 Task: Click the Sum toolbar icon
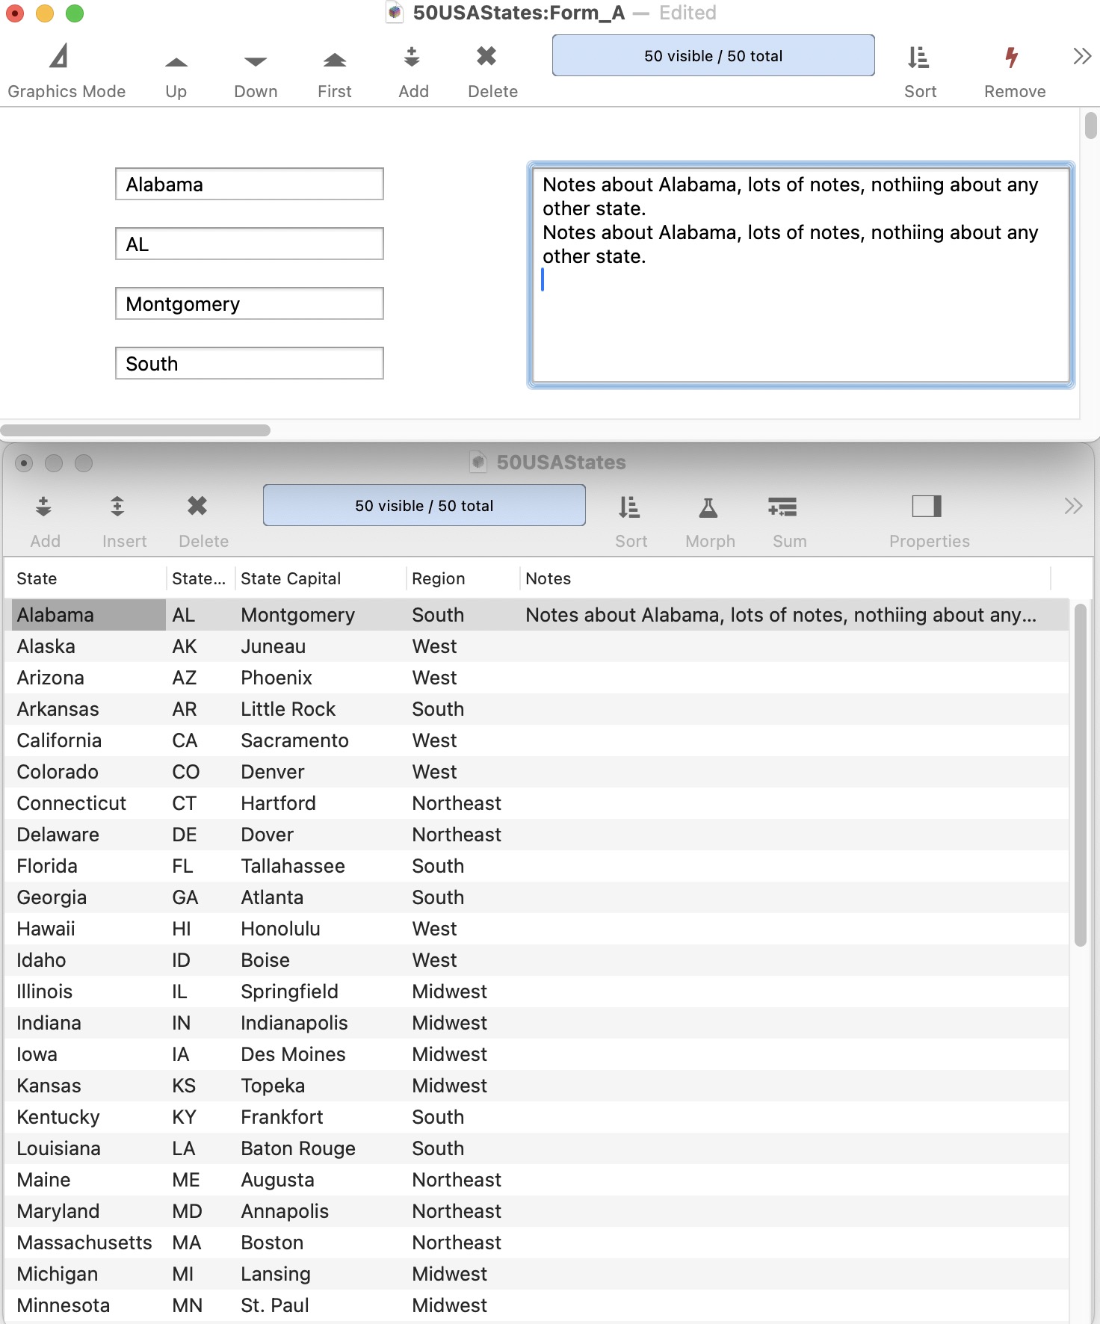click(782, 507)
